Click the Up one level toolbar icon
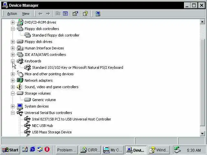The width and height of the screenshot is (207, 155). (58, 14)
